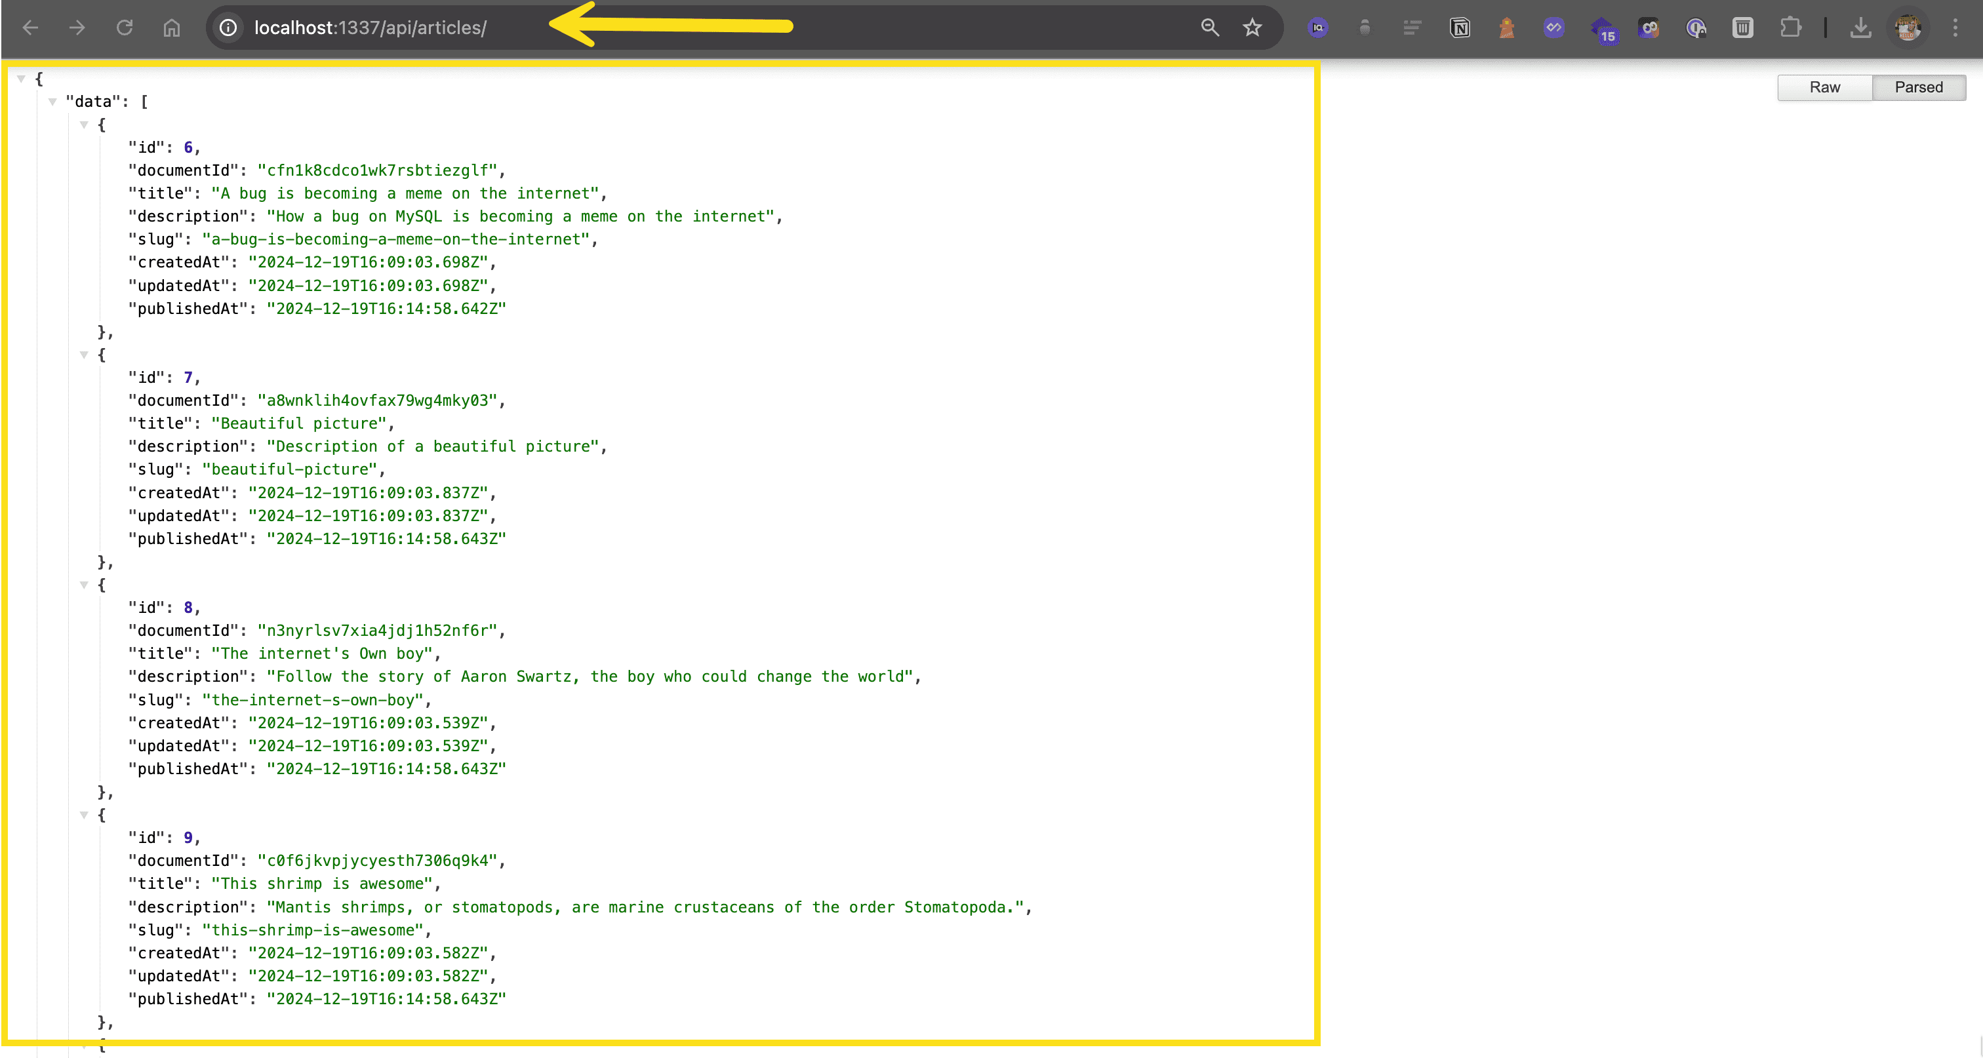This screenshot has height=1058, width=1983.
Task: Click createdAt value "2024-12-19T16:09:03.582Z"
Action: (x=368, y=952)
